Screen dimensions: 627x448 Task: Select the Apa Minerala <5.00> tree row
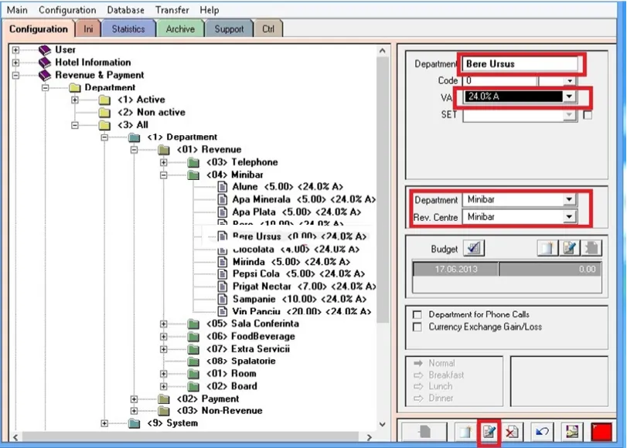pyautogui.click(x=304, y=199)
